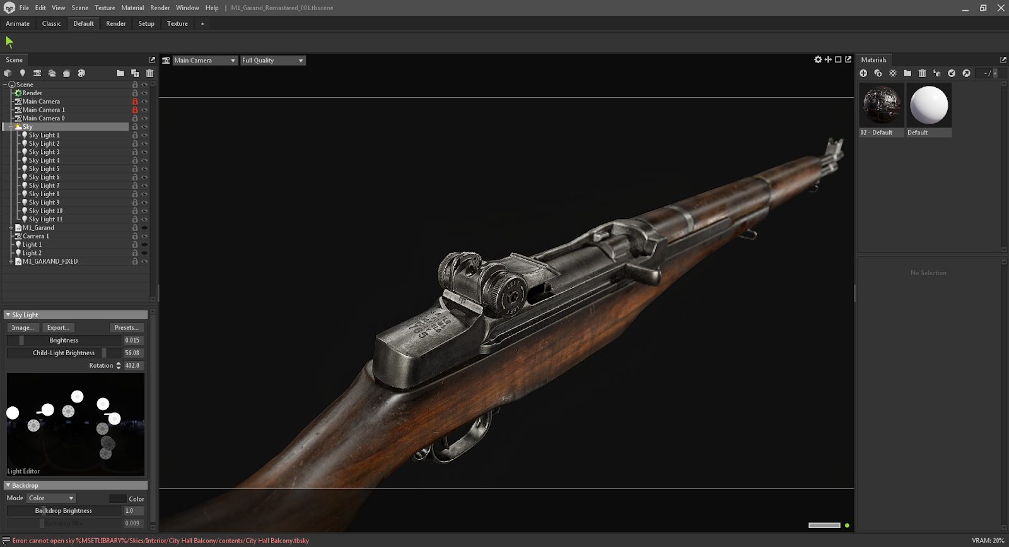The image size is (1009, 547).
Task: Add a new workspace with plus tab
Action: [x=202, y=23]
